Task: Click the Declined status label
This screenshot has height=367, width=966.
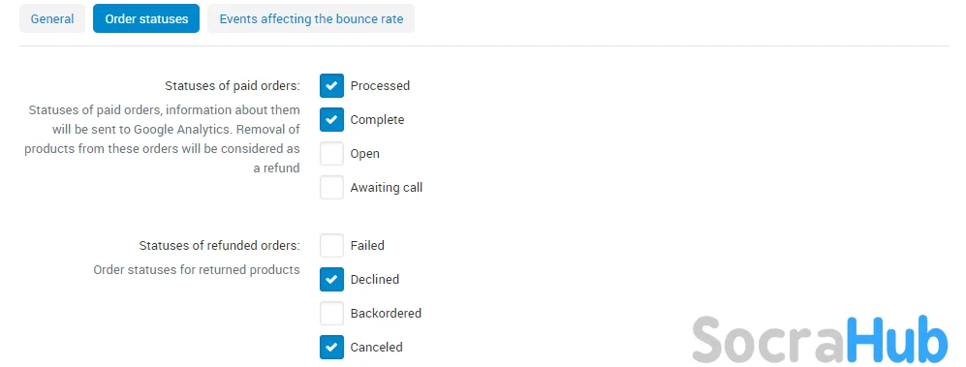Action: pyautogui.click(x=375, y=279)
